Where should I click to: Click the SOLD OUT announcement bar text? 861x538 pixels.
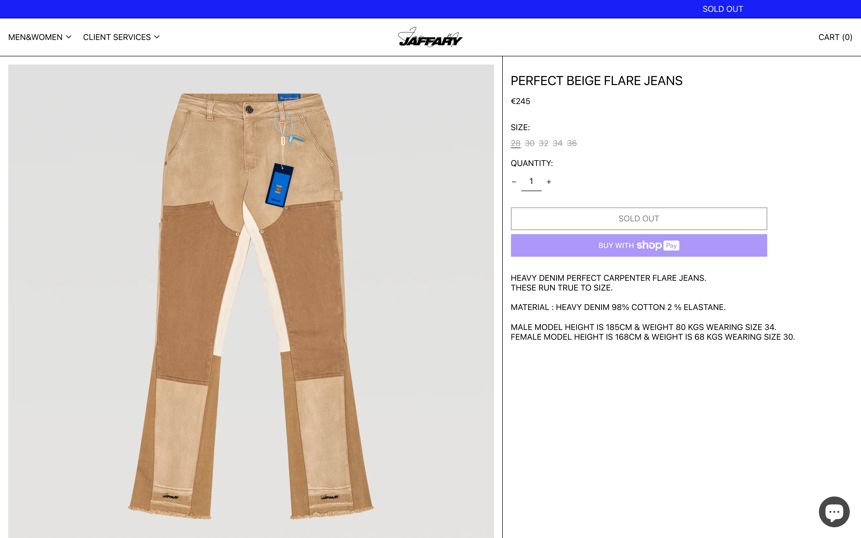(x=723, y=9)
